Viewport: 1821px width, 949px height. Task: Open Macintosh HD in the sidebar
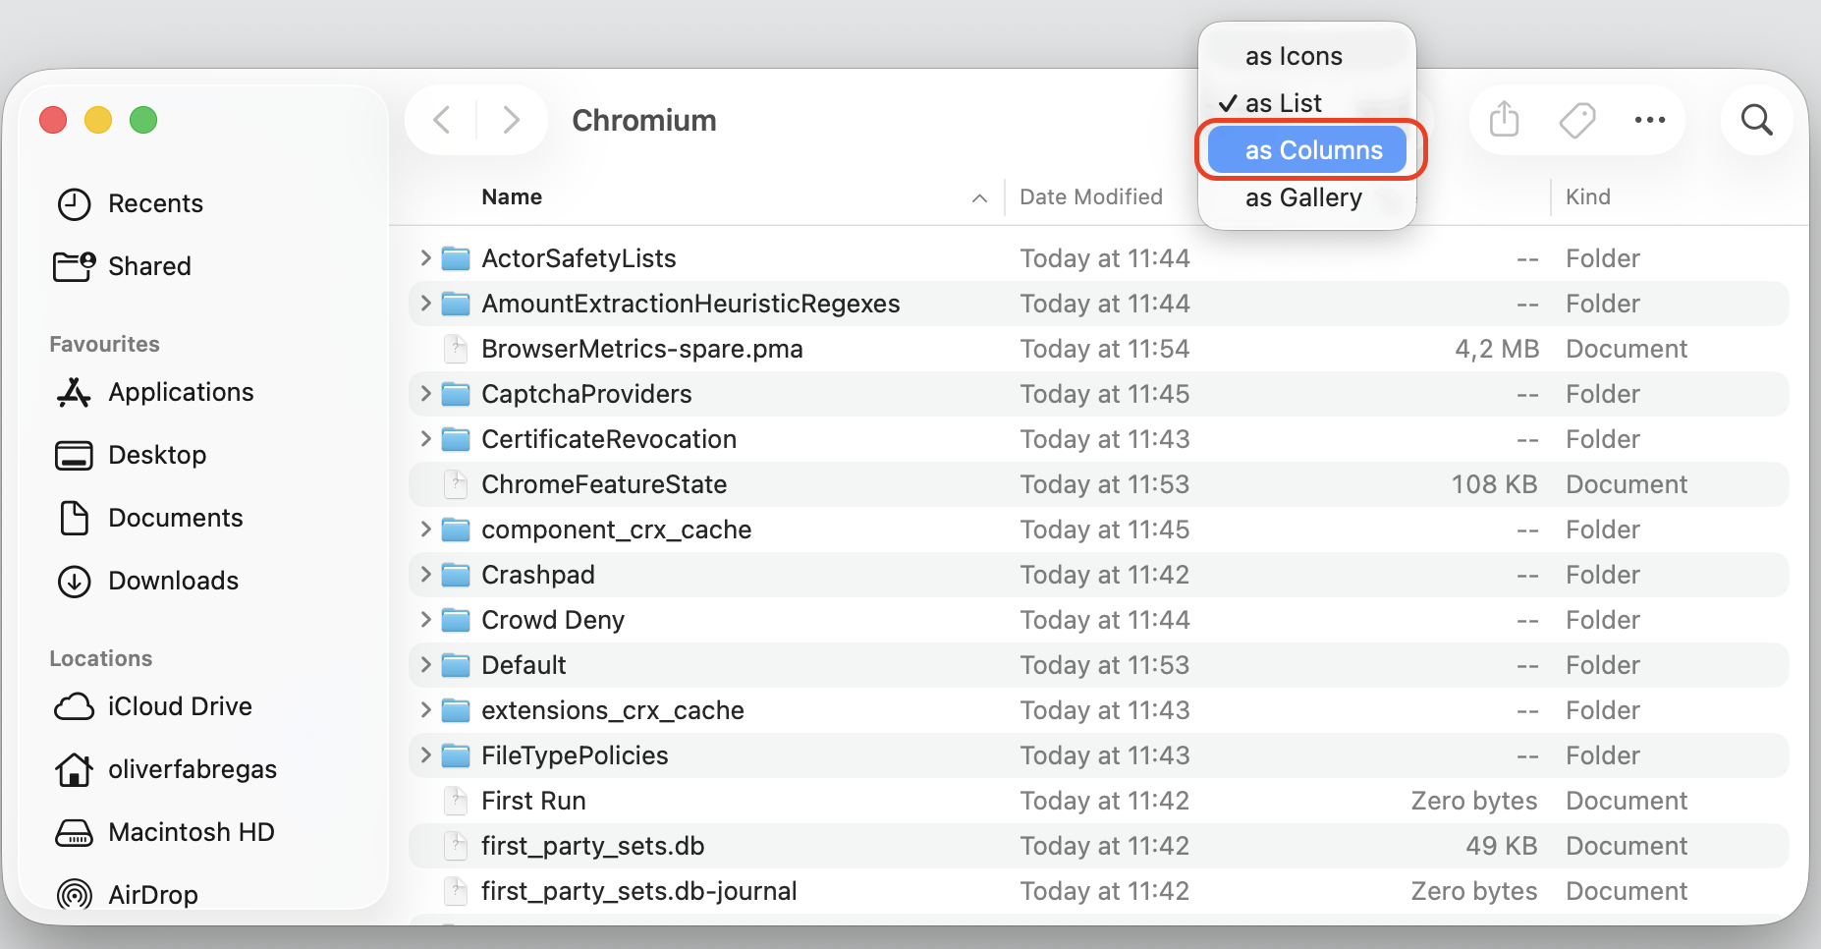(x=164, y=832)
